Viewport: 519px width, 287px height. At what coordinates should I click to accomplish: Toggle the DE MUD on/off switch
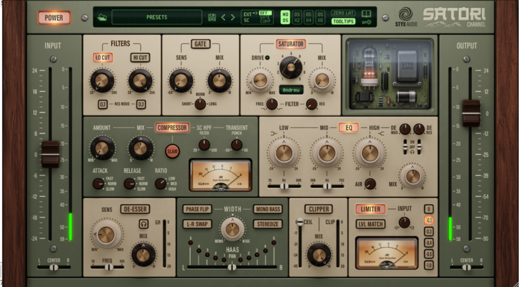click(x=405, y=147)
